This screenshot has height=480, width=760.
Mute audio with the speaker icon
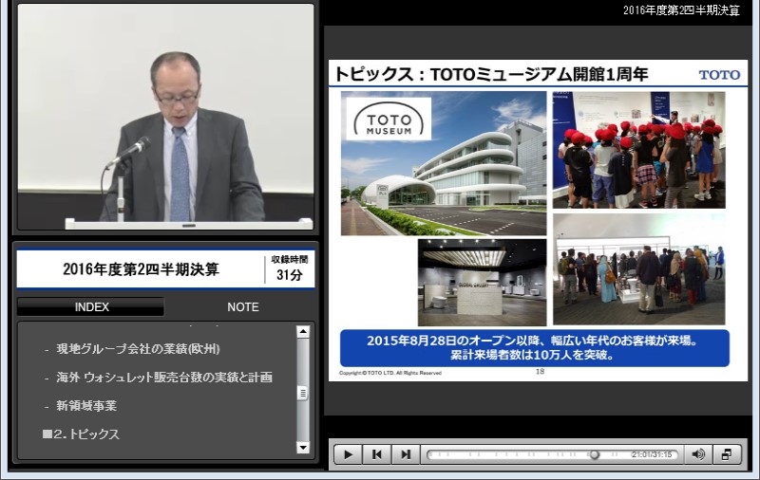698,454
